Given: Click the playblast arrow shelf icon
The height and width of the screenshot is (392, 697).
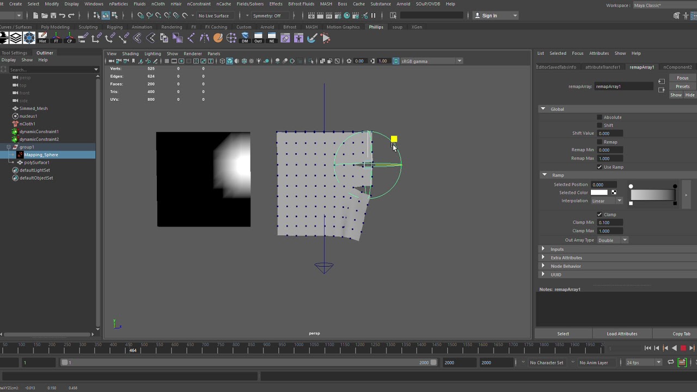Looking at the screenshot, I should 326,38.
